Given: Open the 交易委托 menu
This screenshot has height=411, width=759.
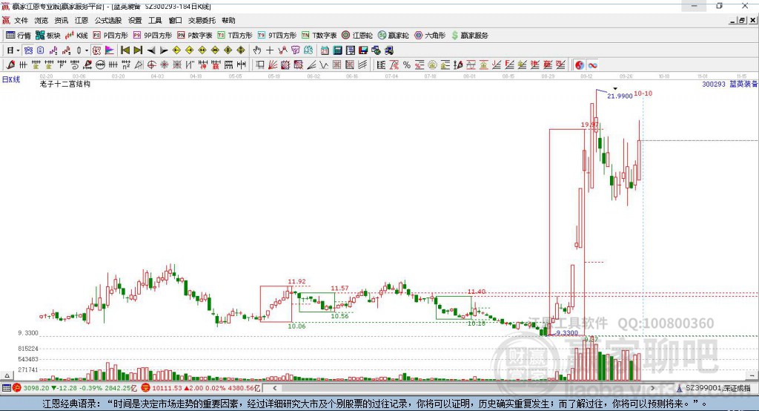Looking at the screenshot, I should [202, 20].
